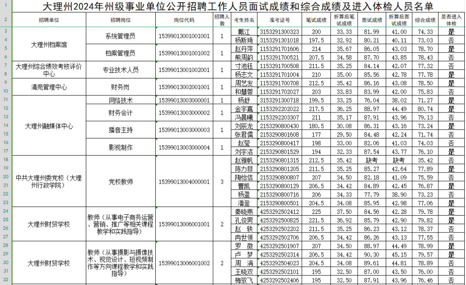466x285 pixels.
Task: Select row header 2
Action: click(6, 19)
